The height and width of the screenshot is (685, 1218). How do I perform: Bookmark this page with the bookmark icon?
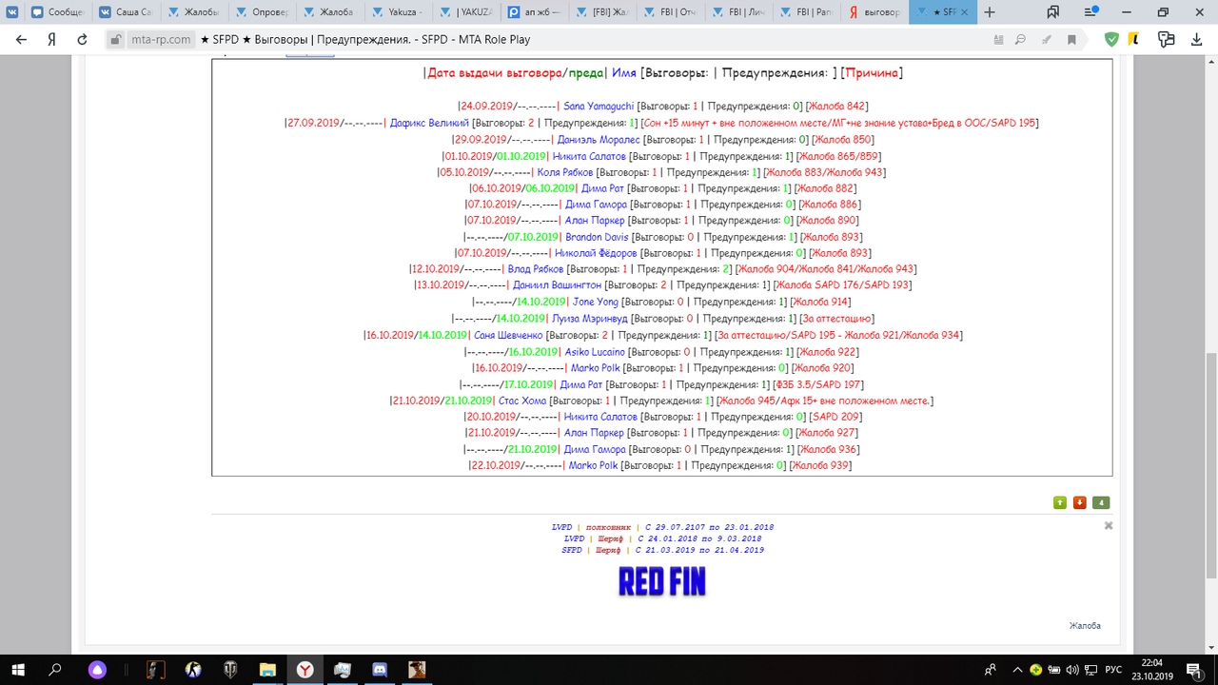tap(1071, 40)
